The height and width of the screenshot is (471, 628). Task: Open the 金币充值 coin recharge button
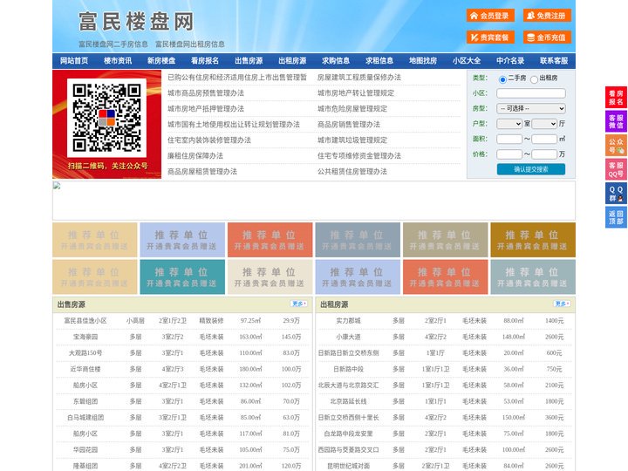547,38
